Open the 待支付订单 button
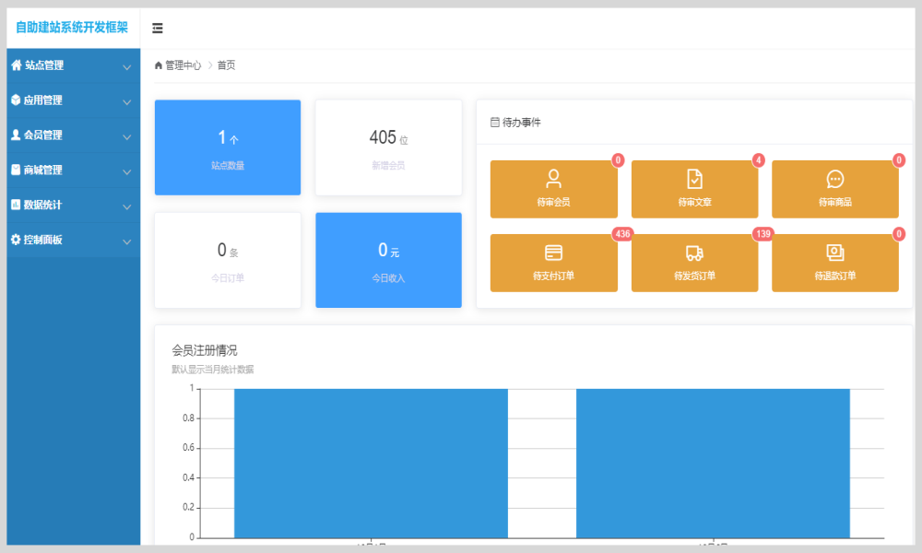Screen dimensions: 922x553 [554, 263]
